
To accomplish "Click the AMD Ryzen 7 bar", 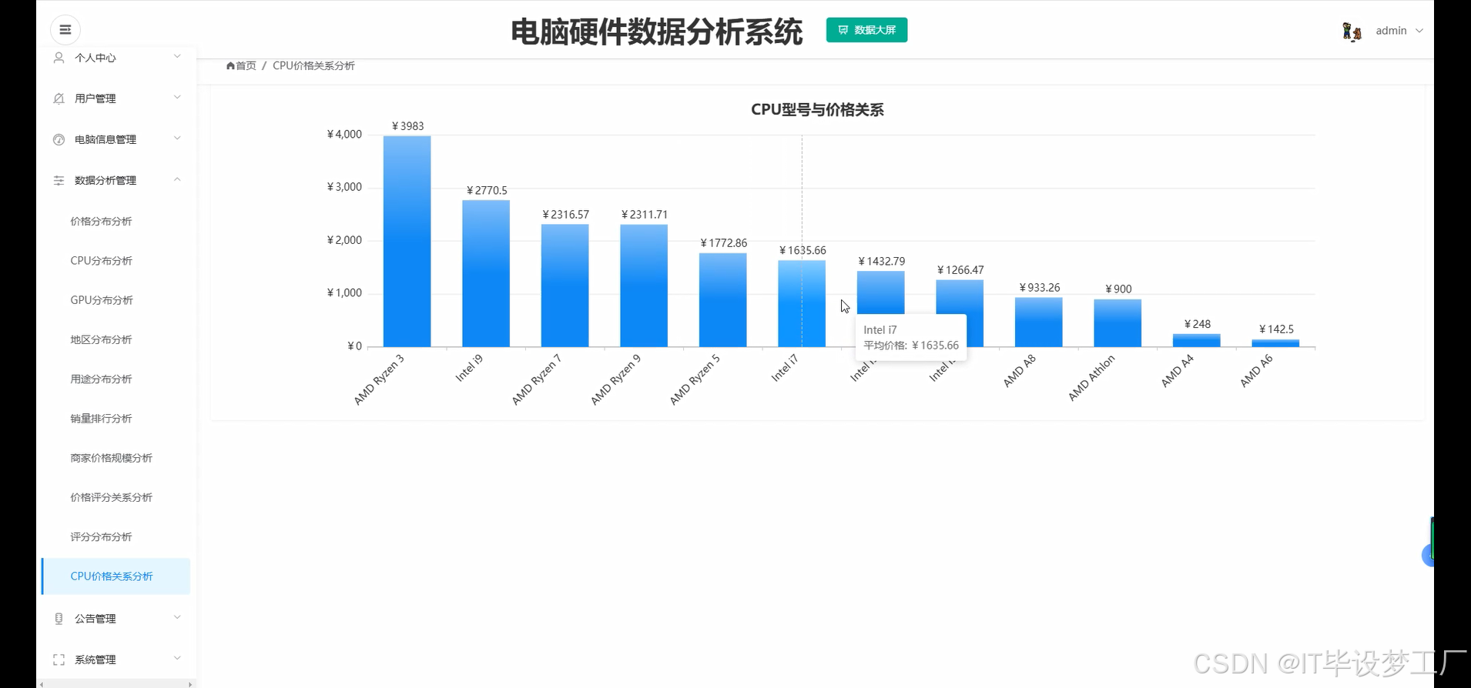I will (565, 286).
